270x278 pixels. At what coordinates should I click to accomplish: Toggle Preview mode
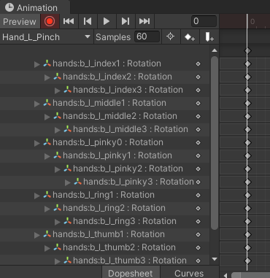(x=20, y=21)
